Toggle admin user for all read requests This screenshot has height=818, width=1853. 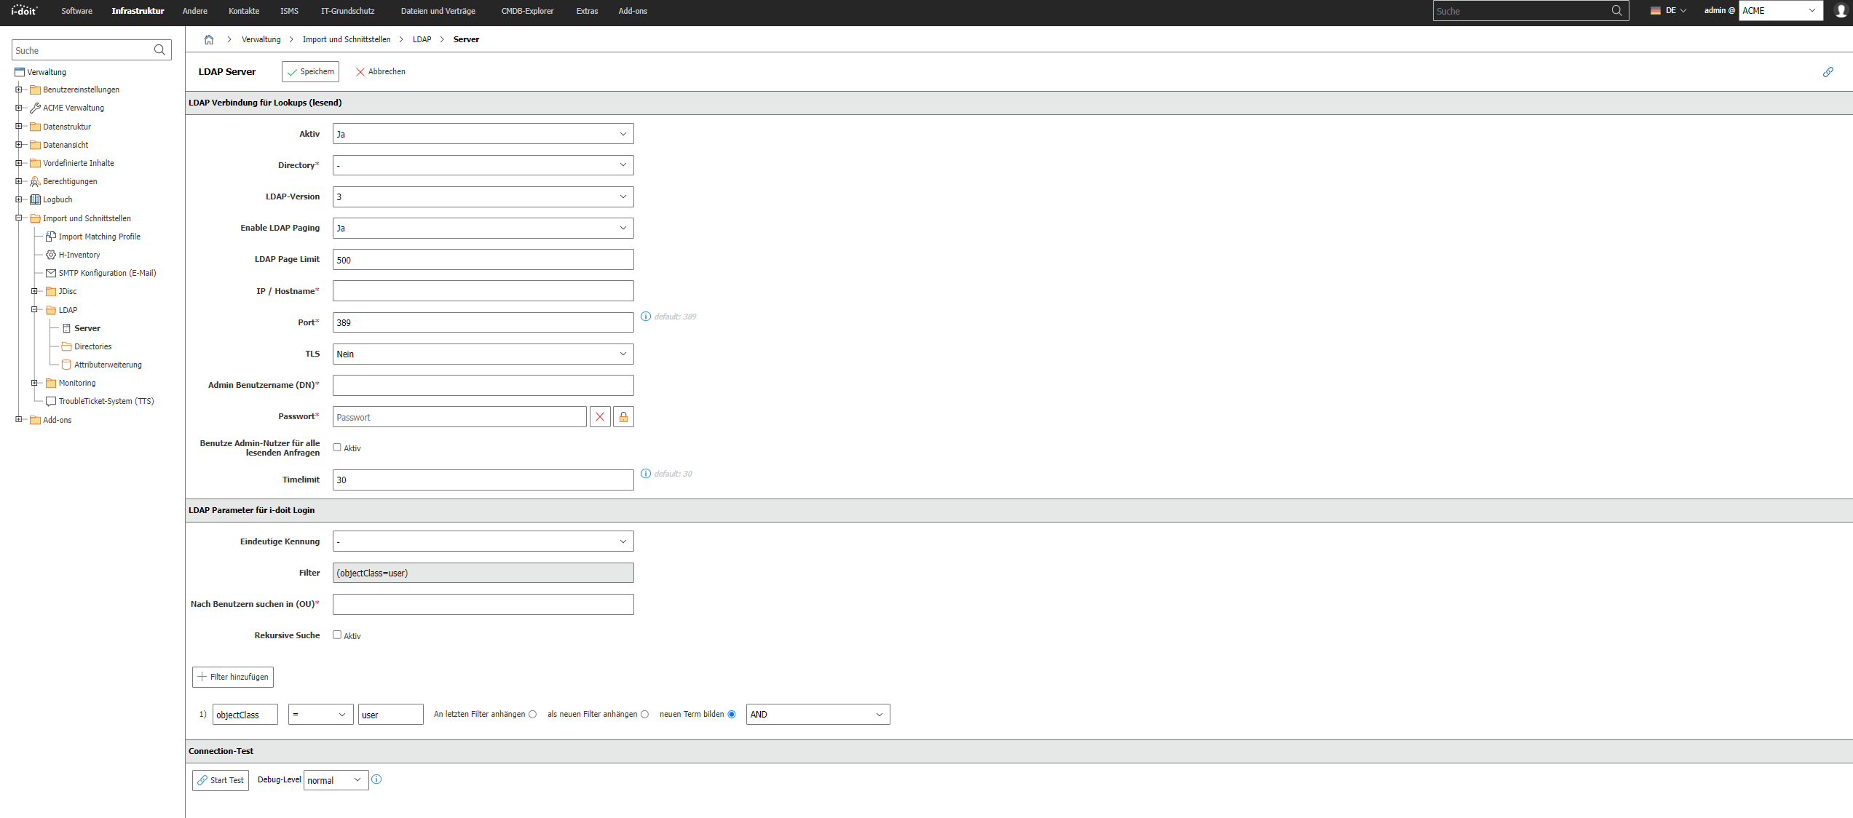[x=337, y=448]
